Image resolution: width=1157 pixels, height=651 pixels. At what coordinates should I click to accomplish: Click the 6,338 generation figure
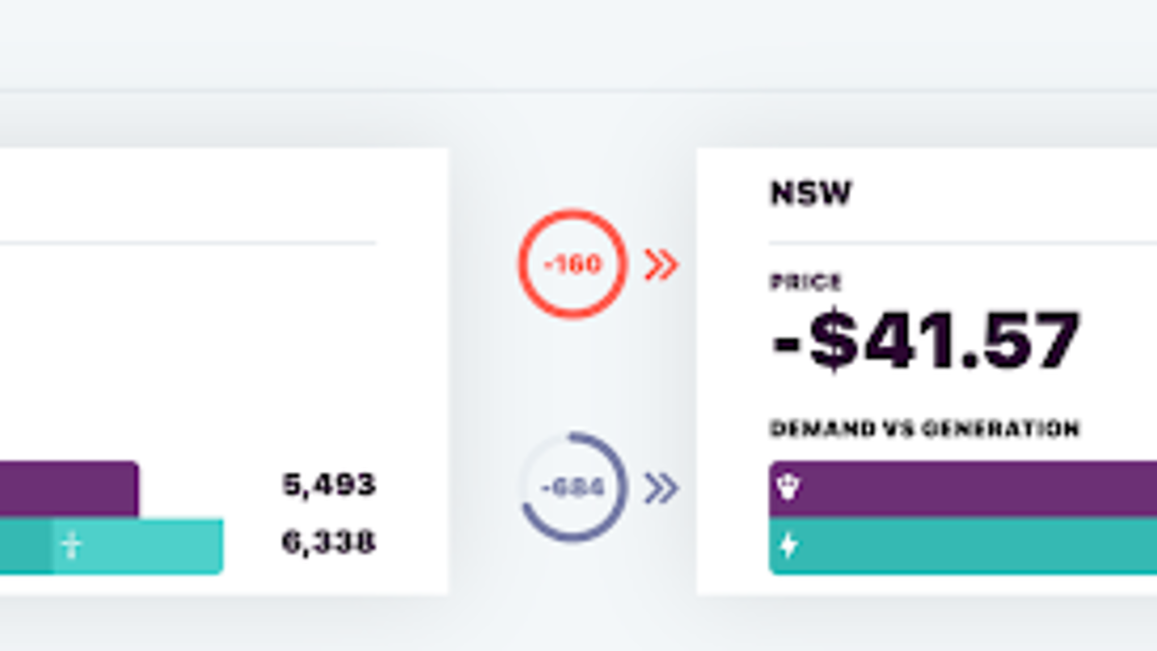pos(328,542)
